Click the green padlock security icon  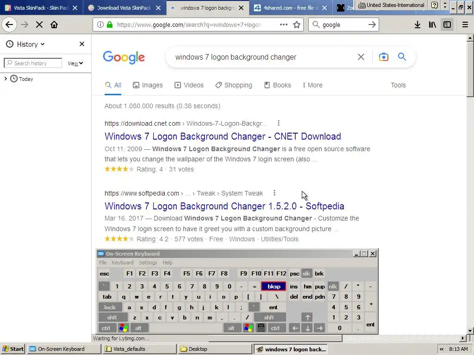pos(109,25)
